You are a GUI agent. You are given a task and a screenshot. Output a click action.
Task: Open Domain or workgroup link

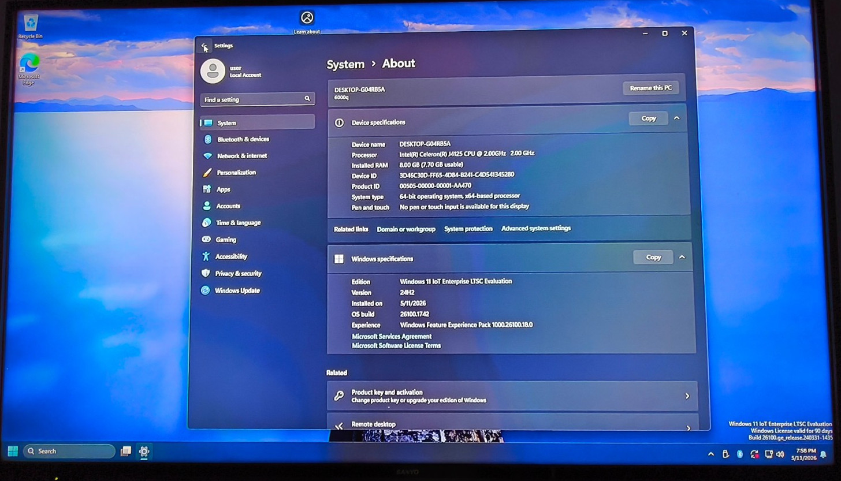pos(406,229)
